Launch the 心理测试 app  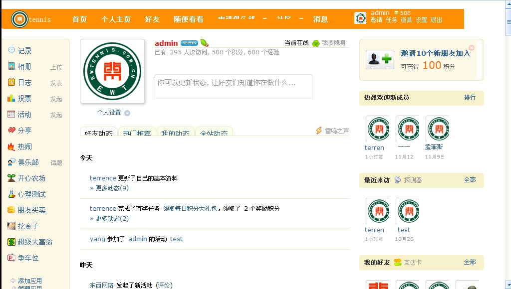31,194
